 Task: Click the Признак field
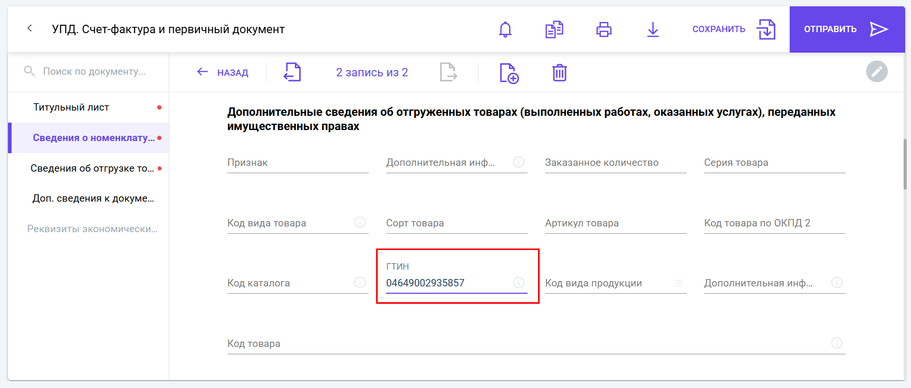click(298, 163)
